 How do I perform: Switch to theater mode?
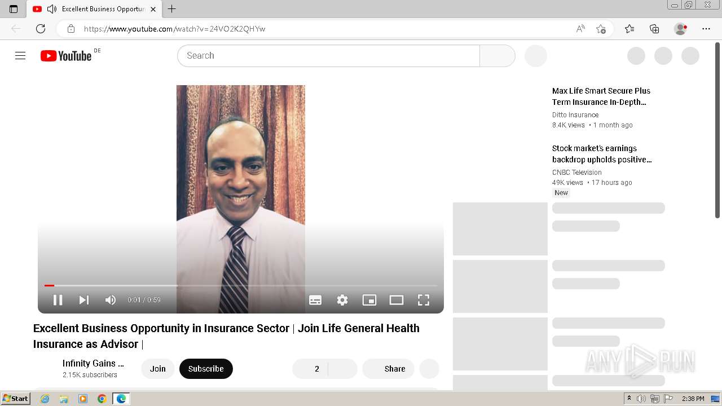click(x=397, y=300)
